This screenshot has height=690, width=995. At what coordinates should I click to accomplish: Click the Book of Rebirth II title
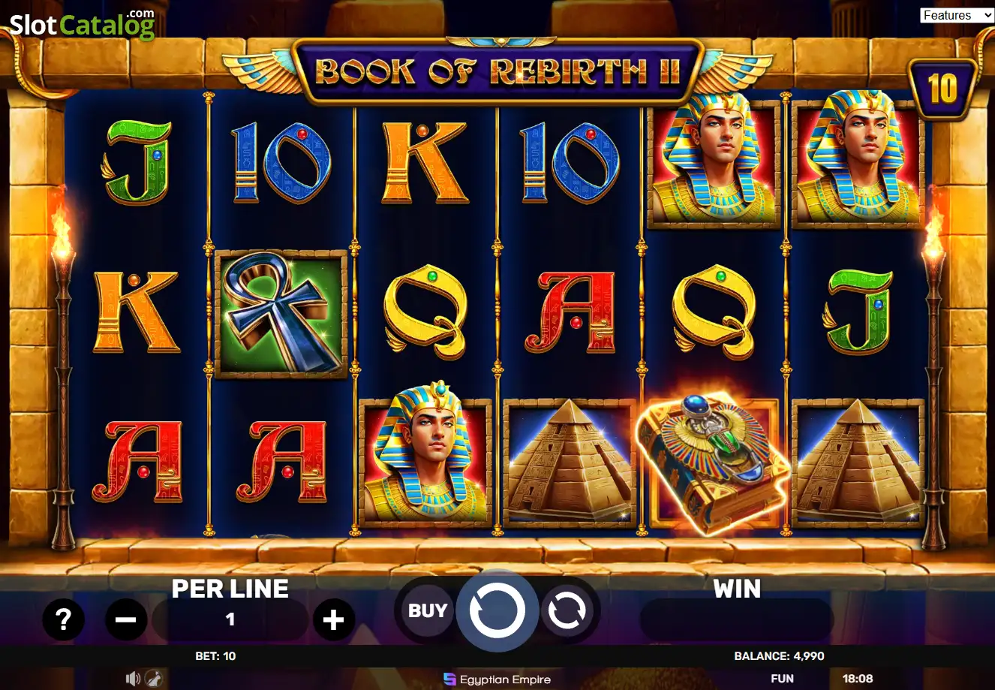click(x=497, y=71)
